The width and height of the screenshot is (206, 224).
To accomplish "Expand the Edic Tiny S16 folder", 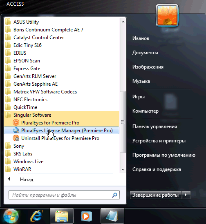I will pos(62,45).
